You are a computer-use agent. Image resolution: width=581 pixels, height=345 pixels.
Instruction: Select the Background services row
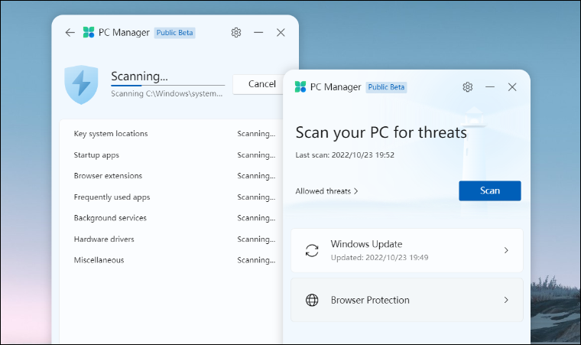174,218
